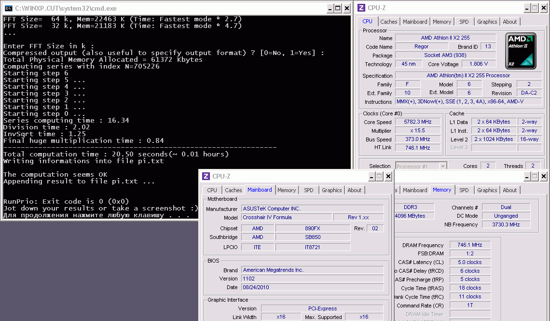The height and width of the screenshot is (321, 550).
Task: Maximize the cmd.exe console window
Action: tap(338, 8)
